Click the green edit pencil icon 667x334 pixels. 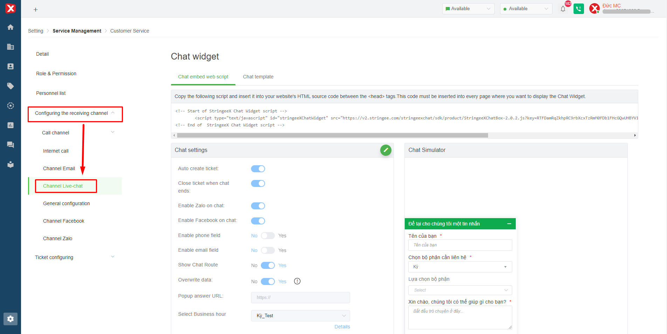(385, 150)
